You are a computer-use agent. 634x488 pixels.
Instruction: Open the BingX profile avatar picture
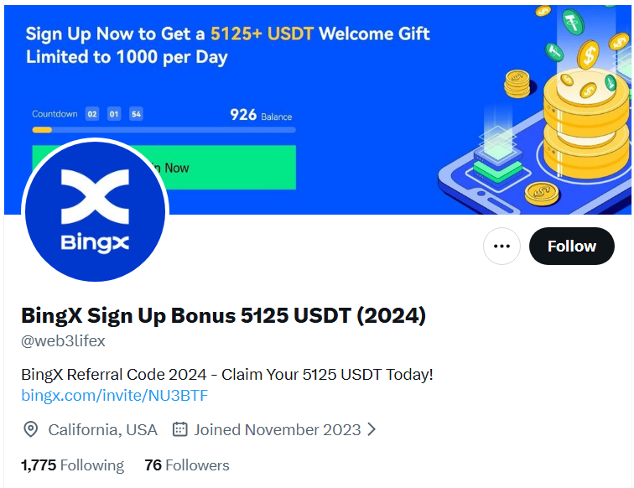(x=95, y=211)
